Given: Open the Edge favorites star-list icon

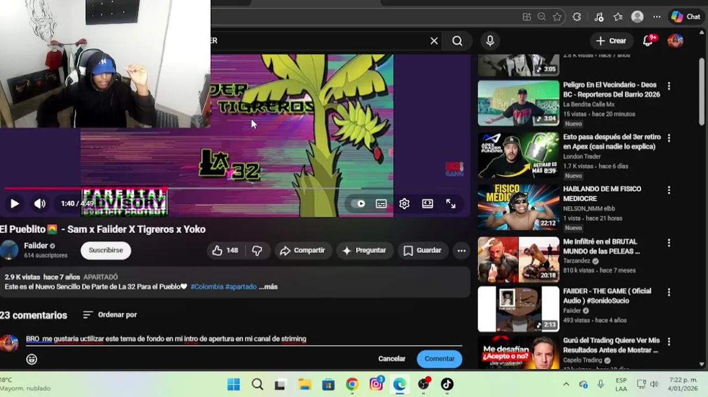Looking at the screenshot, I should tap(618, 17).
